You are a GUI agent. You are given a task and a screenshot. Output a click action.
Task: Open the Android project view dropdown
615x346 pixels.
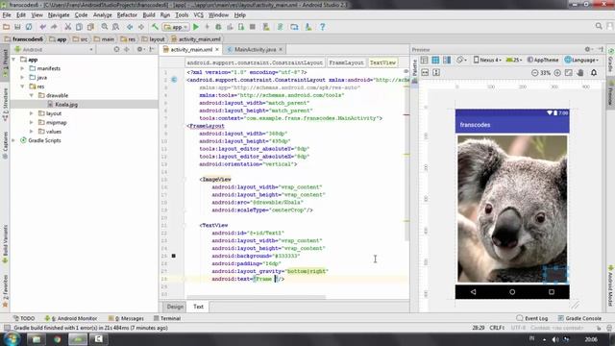point(54,49)
